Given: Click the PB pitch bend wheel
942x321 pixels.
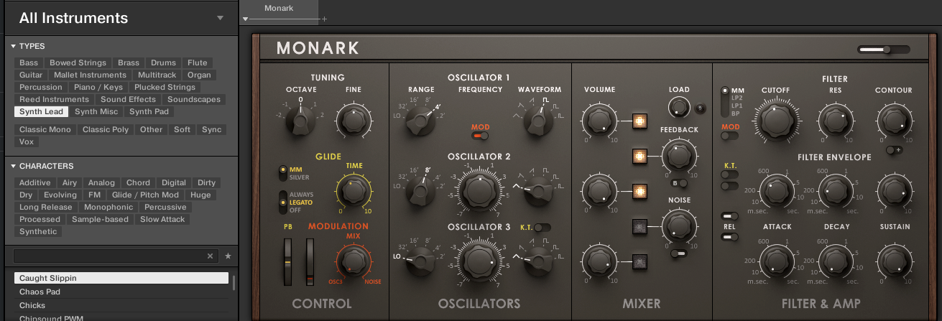Looking at the screenshot, I should (288, 261).
